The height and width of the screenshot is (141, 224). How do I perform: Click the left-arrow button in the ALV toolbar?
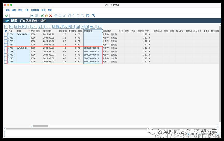(x=6, y=27)
